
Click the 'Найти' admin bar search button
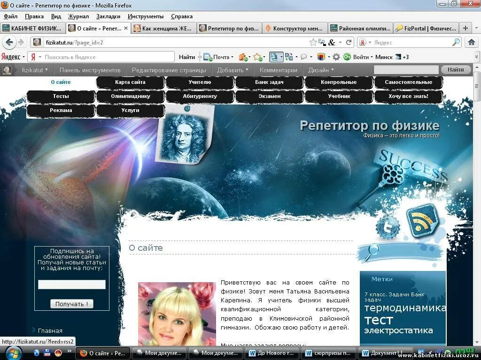click(x=456, y=70)
